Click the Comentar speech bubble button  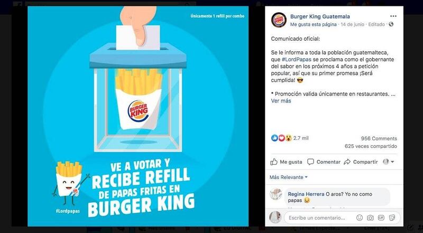click(x=324, y=162)
